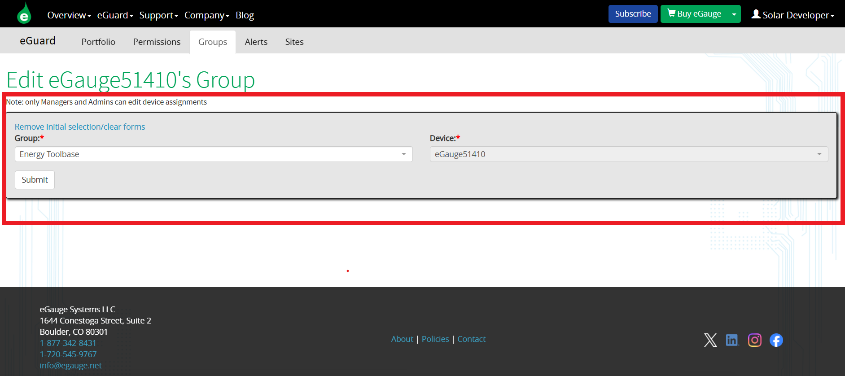Viewport: 845px width, 376px height.
Task: Open the X (Twitter) social icon
Action: click(710, 340)
